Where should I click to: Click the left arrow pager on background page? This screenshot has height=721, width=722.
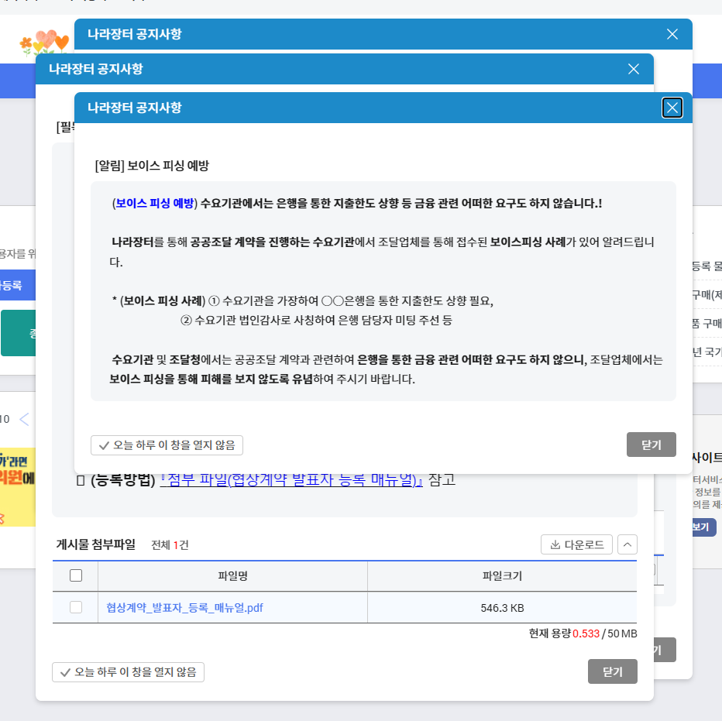point(25,420)
